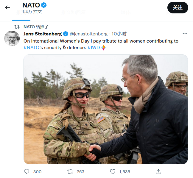Open the tweet's share menu
The width and height of the screenshot is (193, 178).
158,171
